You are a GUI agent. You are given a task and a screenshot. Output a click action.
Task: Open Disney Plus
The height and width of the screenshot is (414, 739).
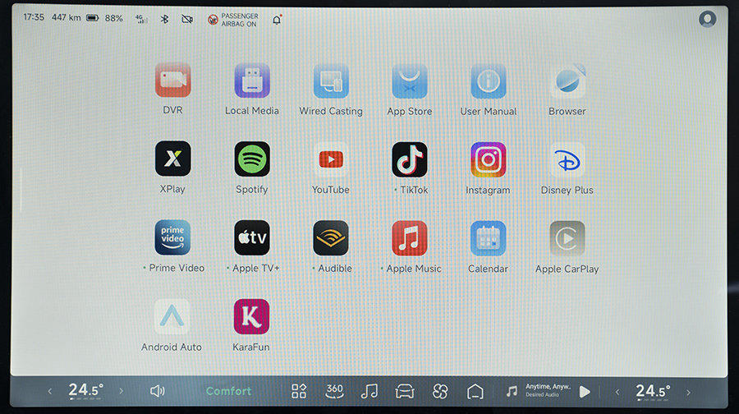coord(567,159)
